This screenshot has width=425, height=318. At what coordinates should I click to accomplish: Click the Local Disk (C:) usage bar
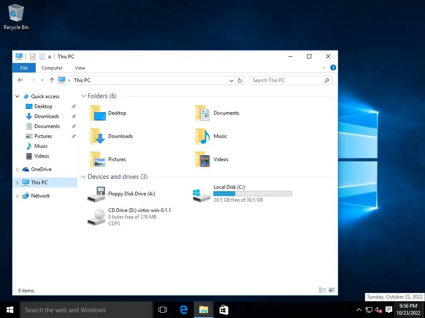pos(252,194)
